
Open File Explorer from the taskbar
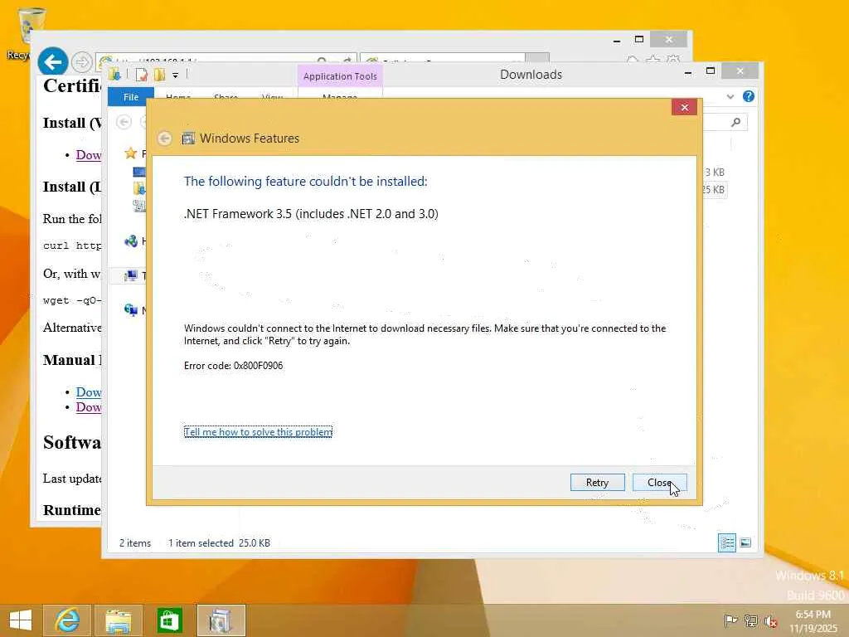(x=119, y=620)
